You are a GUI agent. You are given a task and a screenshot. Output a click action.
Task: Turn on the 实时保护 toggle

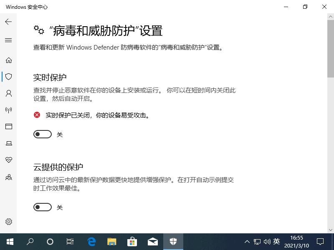tap(43, 134)
